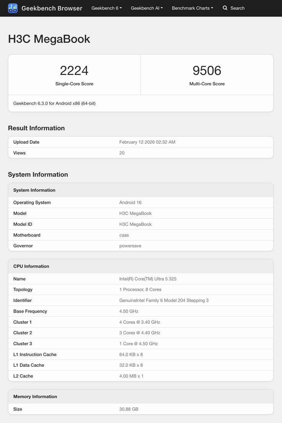This screenshot has width=282, height=423.
Task: Click the single-core score 2224
Action: coord(74,70)
